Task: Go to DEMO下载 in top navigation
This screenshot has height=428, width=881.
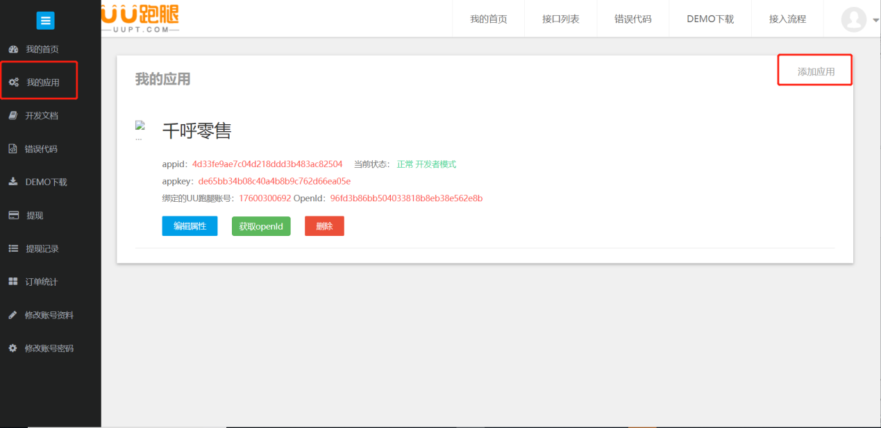Action: coord(710,19)
